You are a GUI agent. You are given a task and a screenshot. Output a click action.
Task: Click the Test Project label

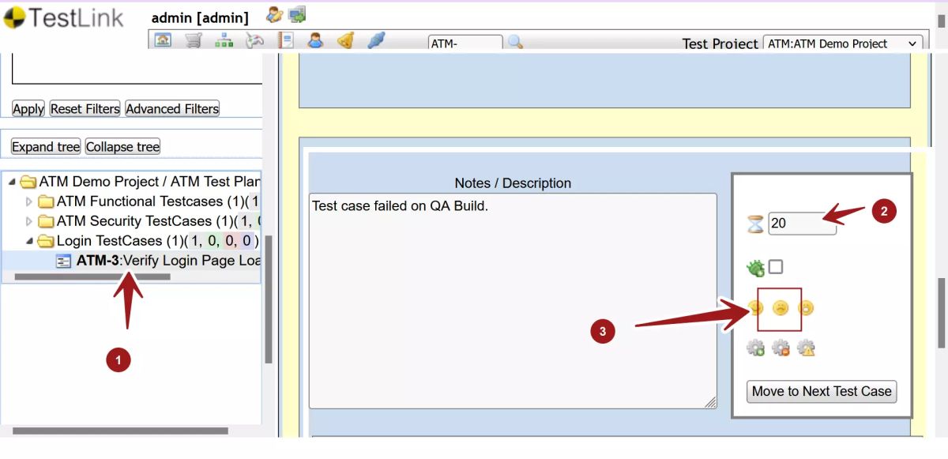pyautogui.click(x=720, y=43)
